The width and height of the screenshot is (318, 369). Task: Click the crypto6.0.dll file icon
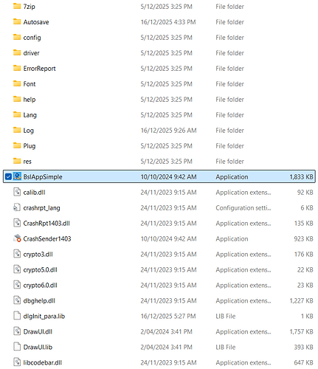pos(17,285)
